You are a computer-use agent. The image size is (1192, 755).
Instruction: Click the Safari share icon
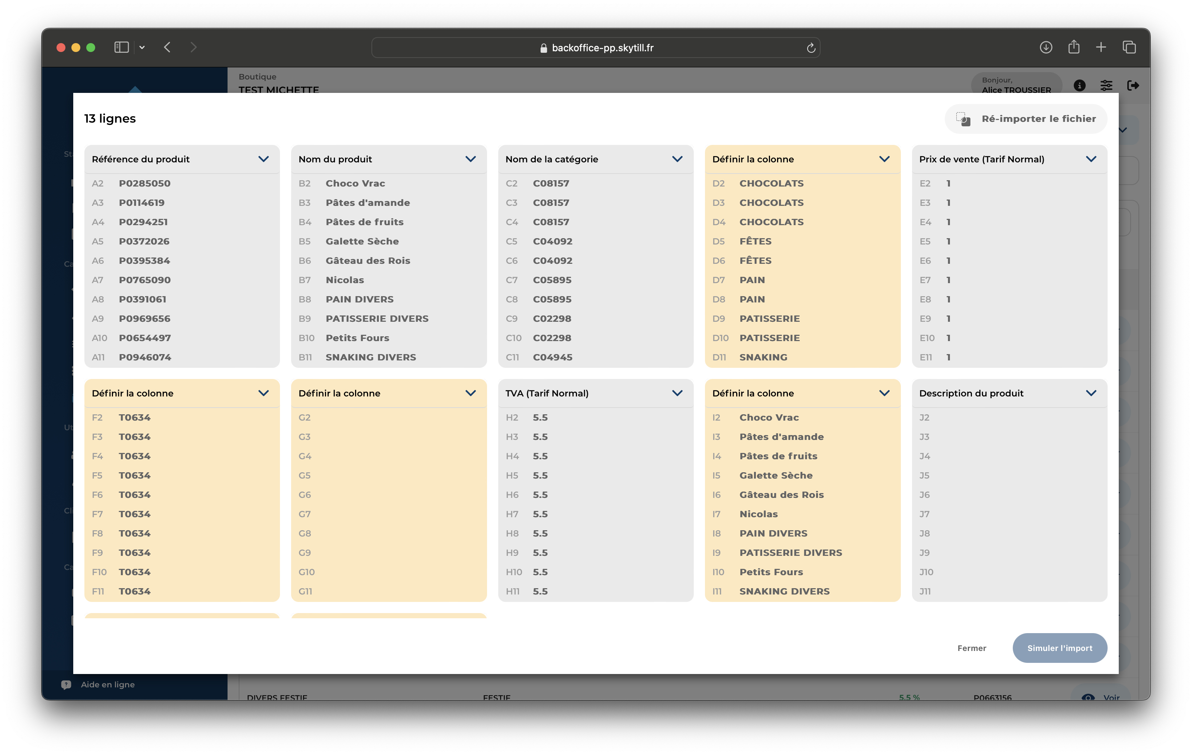coord(1073,48)
